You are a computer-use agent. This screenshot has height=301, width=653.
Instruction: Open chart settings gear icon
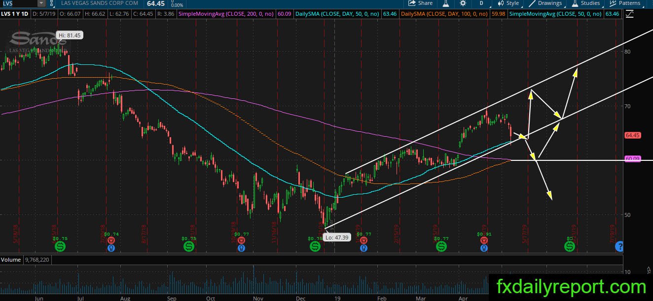(x=463, y=3)
